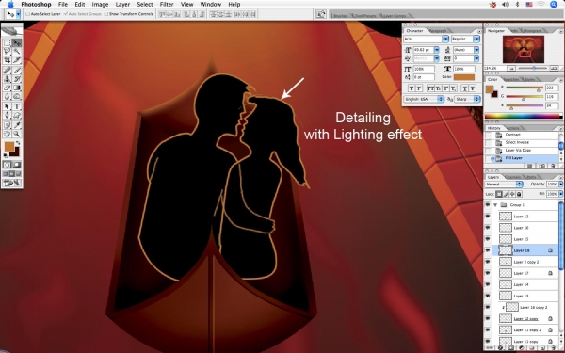Open the layer blend mode Normal dropdown
The width and height of the screenshot is (565, 353).
[504, 185]
